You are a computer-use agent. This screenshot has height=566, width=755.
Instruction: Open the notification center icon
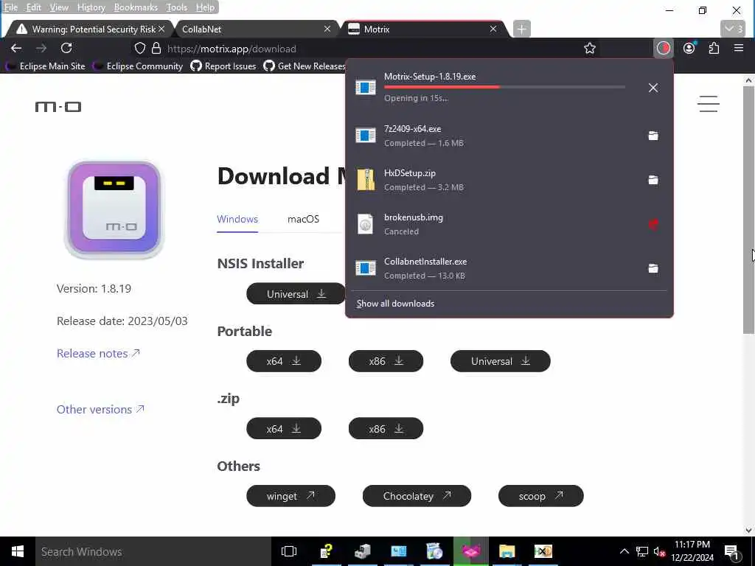click(x=732, y=551)
